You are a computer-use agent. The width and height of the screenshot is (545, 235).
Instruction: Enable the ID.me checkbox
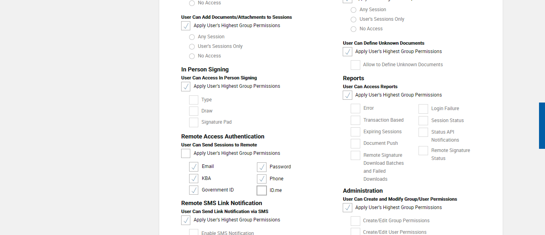(262, 190)
